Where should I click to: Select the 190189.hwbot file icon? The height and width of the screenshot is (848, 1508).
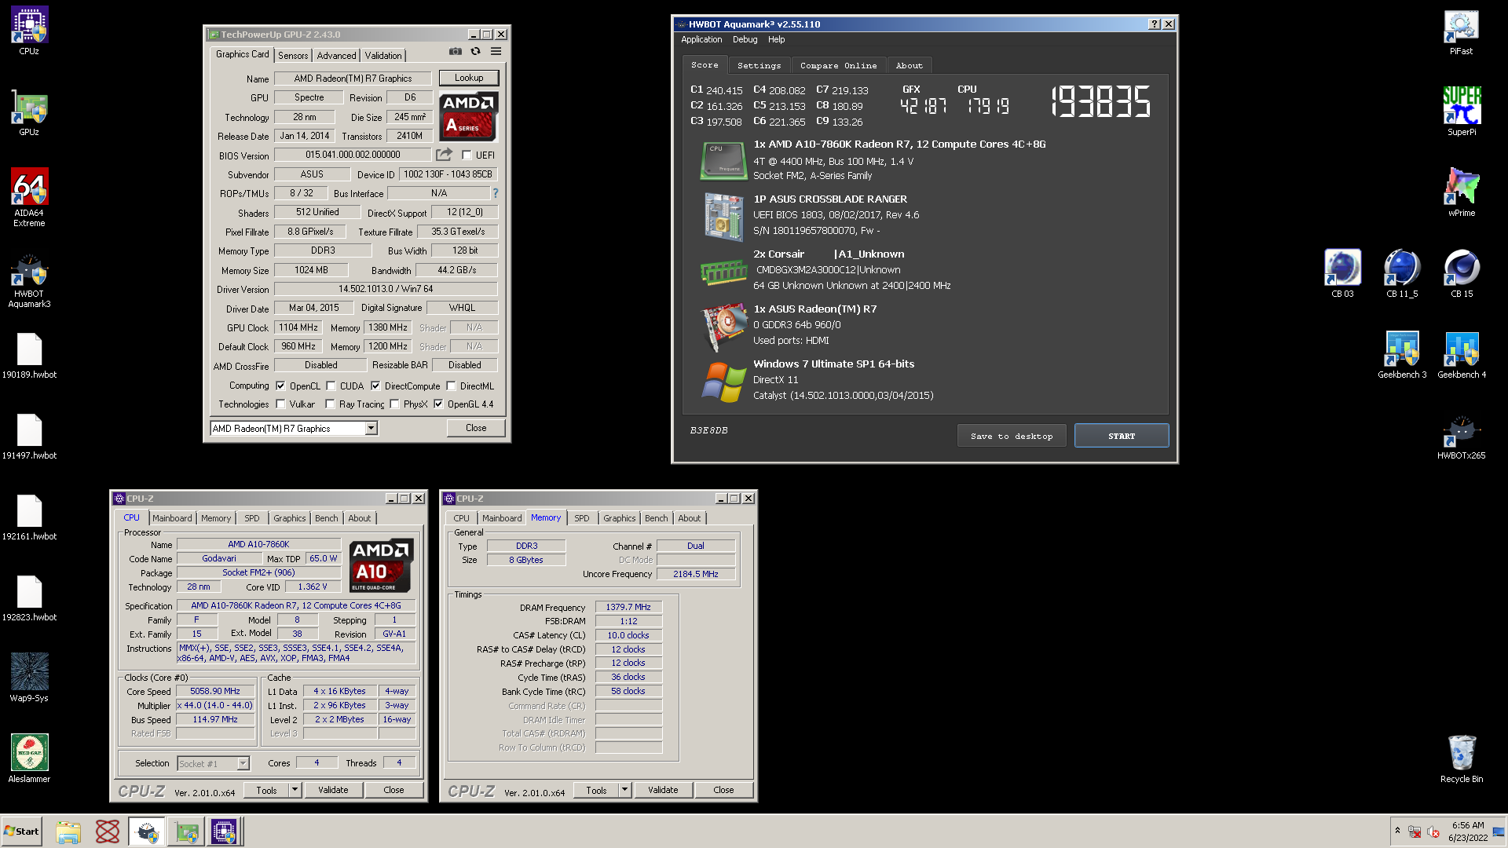29,355
